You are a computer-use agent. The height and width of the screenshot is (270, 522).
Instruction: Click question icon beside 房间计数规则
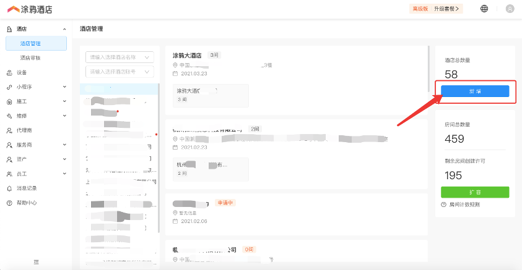click(444, 205)
